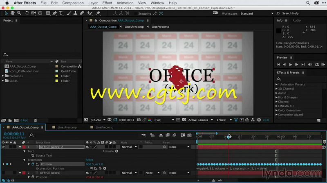Select the Clone Stamp tool
This screenshot has width=327, height=183.
pyautogui.click(x=75, y=13)
